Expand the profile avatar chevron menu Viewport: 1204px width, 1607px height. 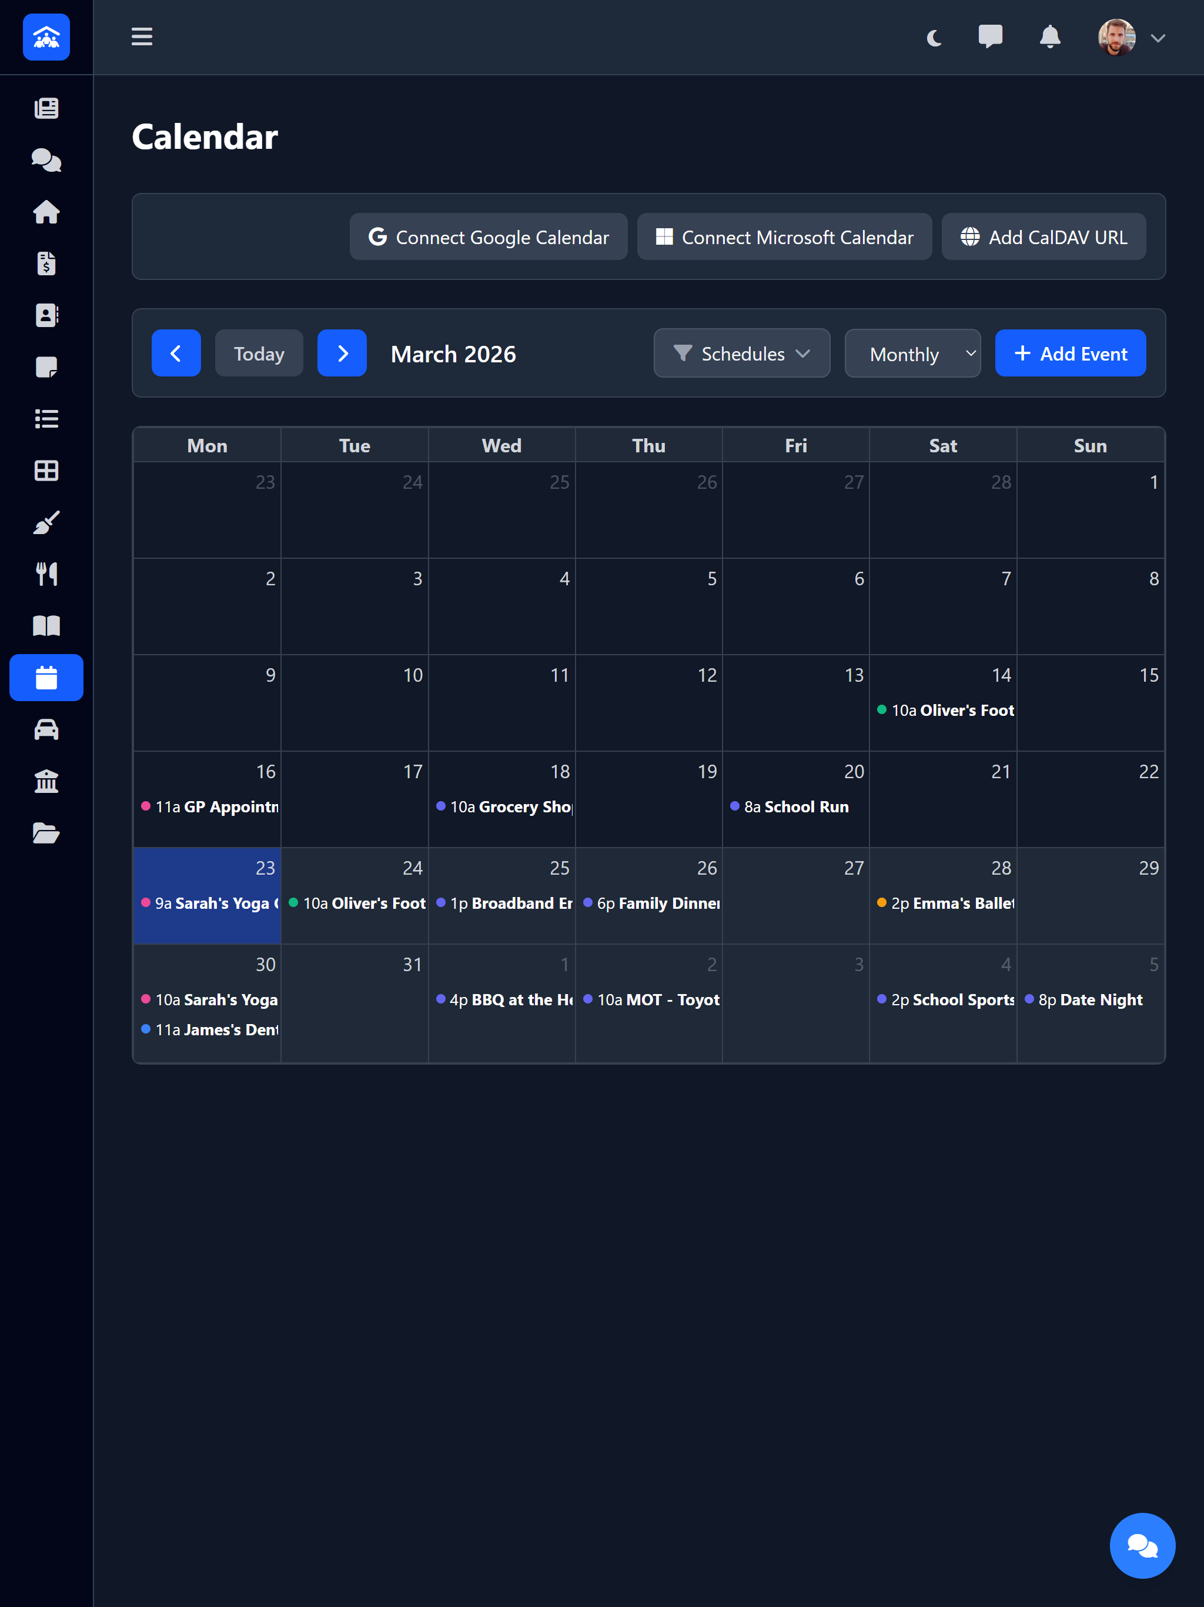(x=1159, y=37)
